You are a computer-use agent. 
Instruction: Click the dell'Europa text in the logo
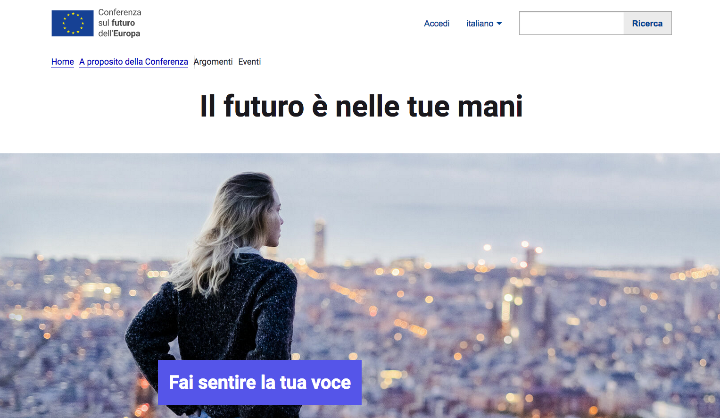pyautogui.click(x=119, y=33)
